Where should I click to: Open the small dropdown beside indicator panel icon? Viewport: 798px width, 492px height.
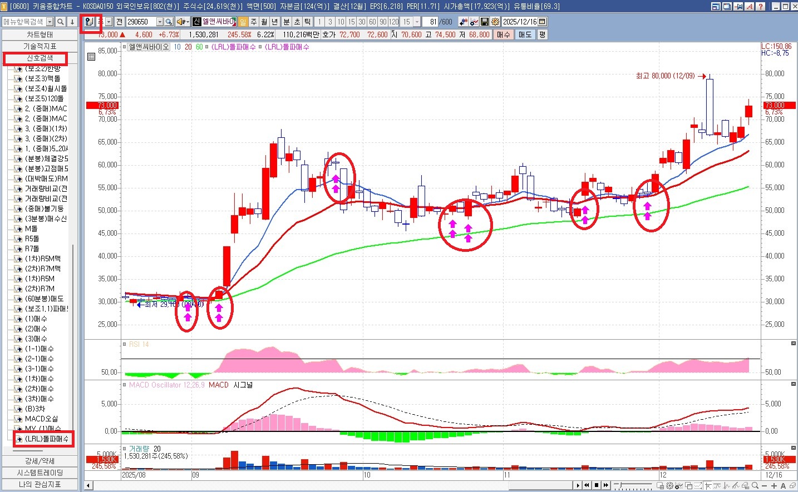pos(109,22)
